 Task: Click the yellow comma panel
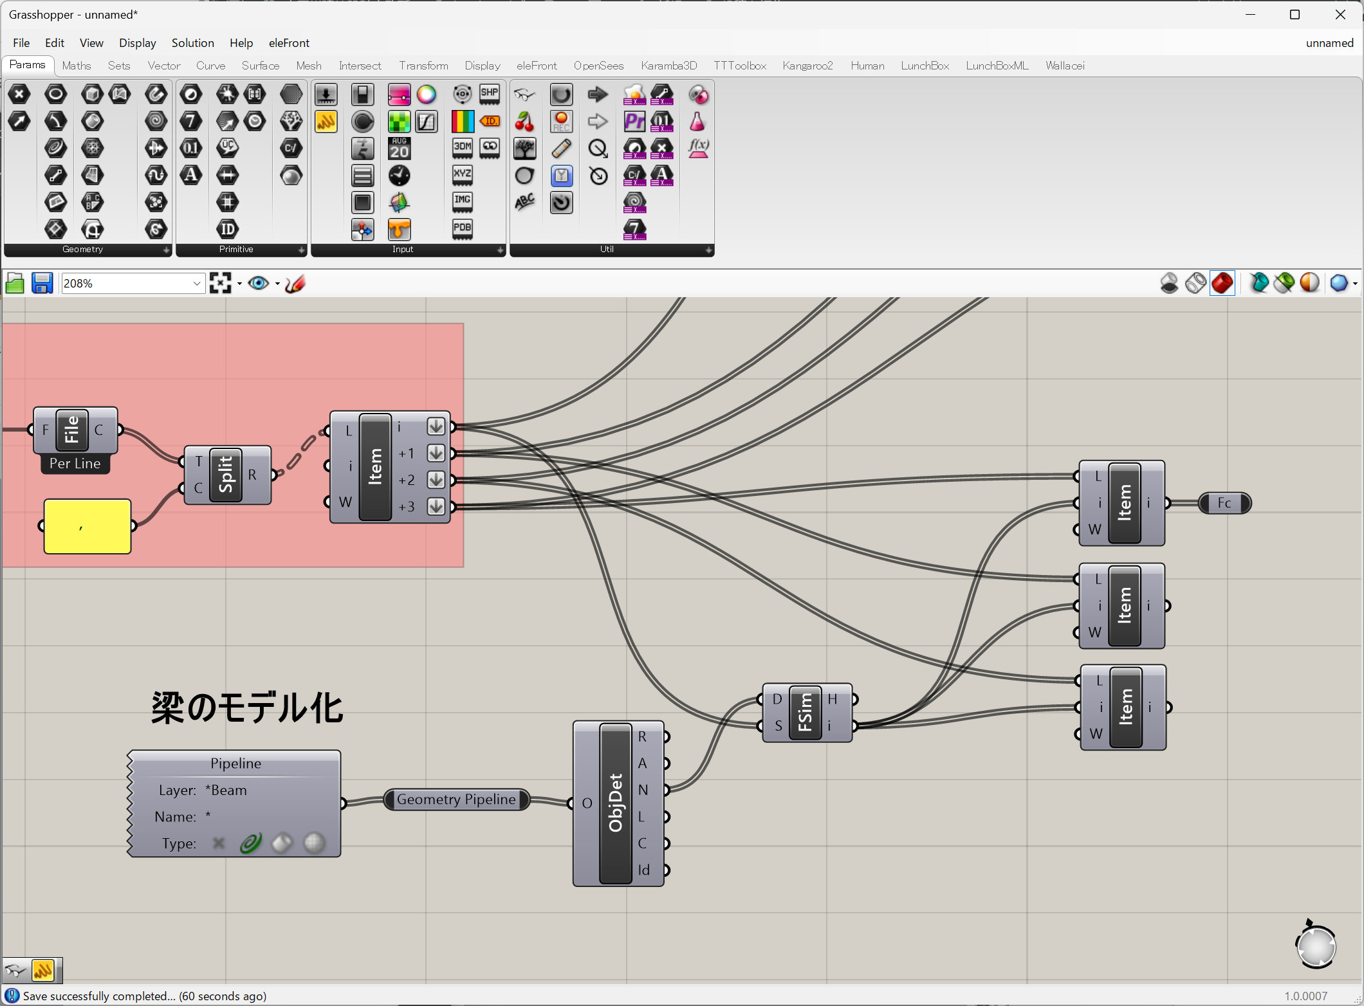[x=88, y=526]
